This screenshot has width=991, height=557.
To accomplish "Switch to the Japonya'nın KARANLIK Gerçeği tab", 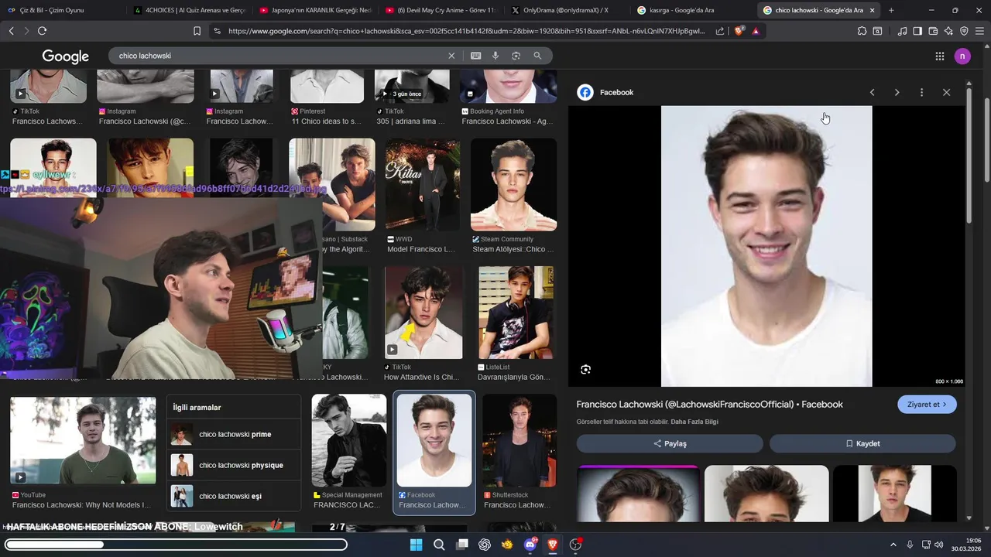I will pos(315,10).
